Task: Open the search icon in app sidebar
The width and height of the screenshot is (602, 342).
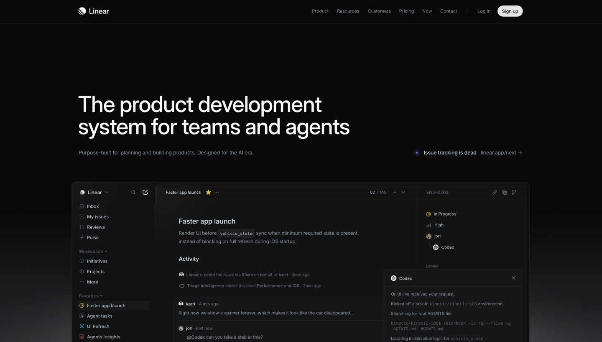Action: [133, 193]
